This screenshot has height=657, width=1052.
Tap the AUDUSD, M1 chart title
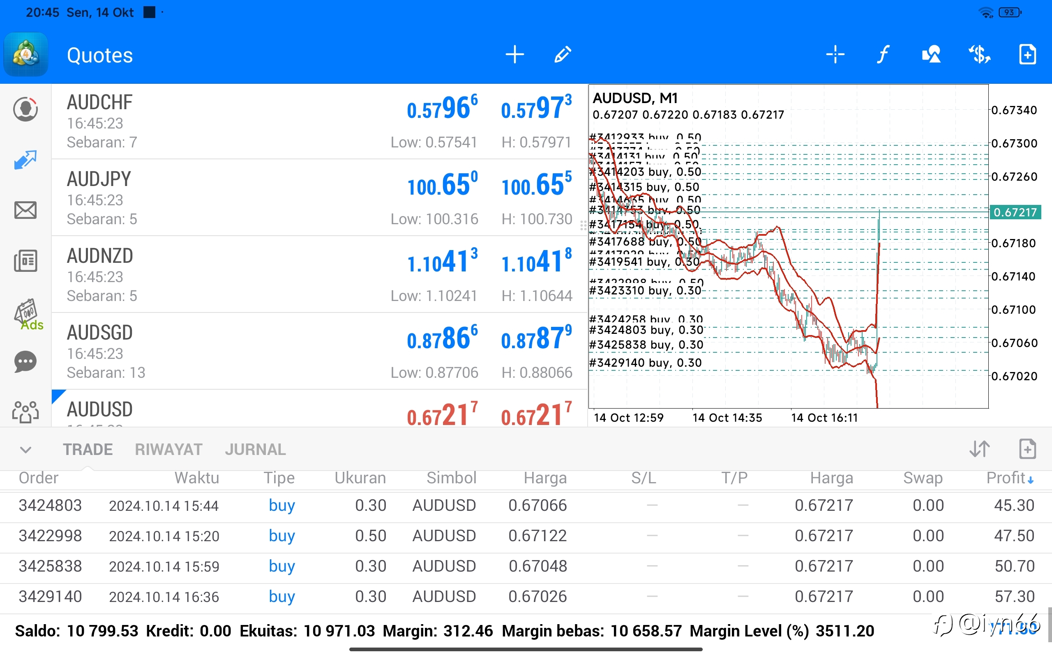[635, 98]
